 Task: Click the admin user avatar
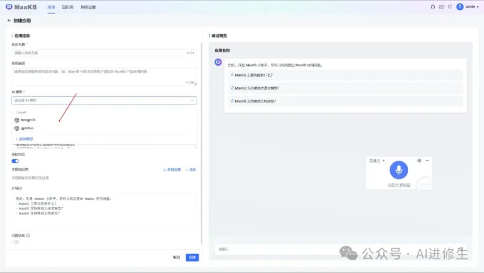tap(460, 7)
